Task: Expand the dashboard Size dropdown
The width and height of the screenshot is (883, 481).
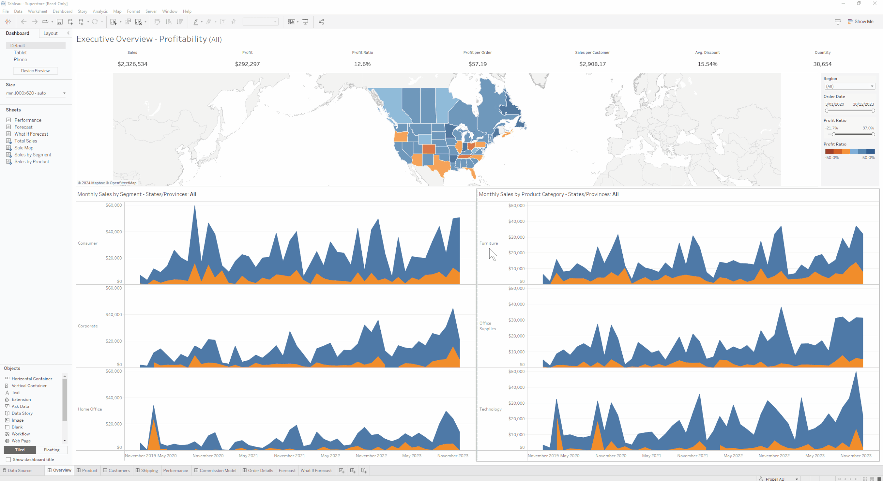Action: pos(64,93)
